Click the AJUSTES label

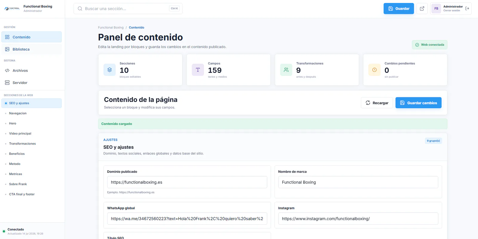110,140
